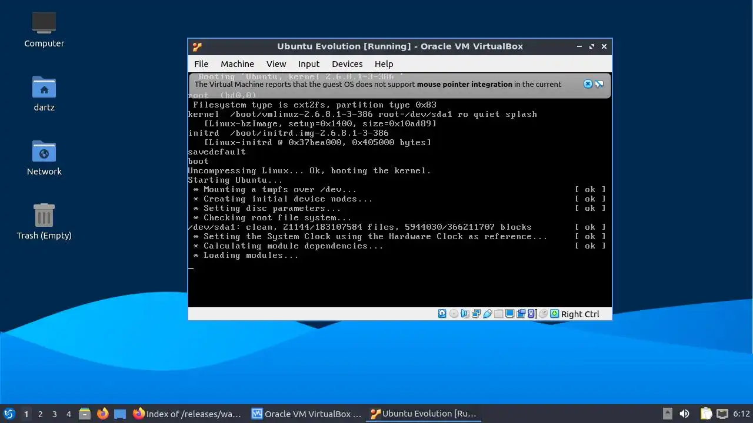753x423 pixels.
Task: Open the File menu in VirtualBox
Action: pos(201,64)
